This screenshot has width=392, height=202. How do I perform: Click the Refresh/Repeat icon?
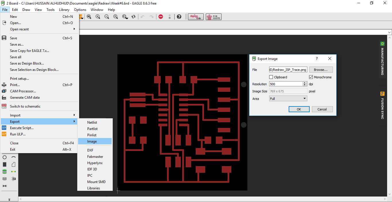pyautogui.click(x=133, y=17)
